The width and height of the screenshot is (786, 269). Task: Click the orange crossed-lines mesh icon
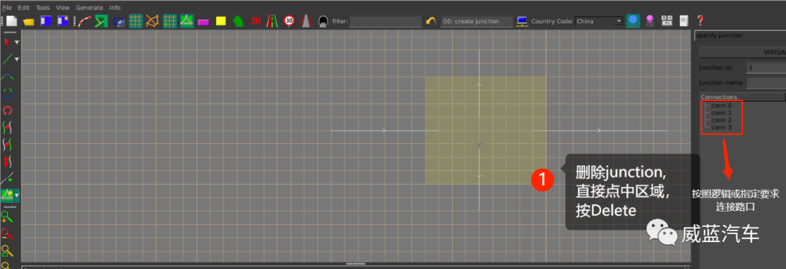click(x=152, y=21)
